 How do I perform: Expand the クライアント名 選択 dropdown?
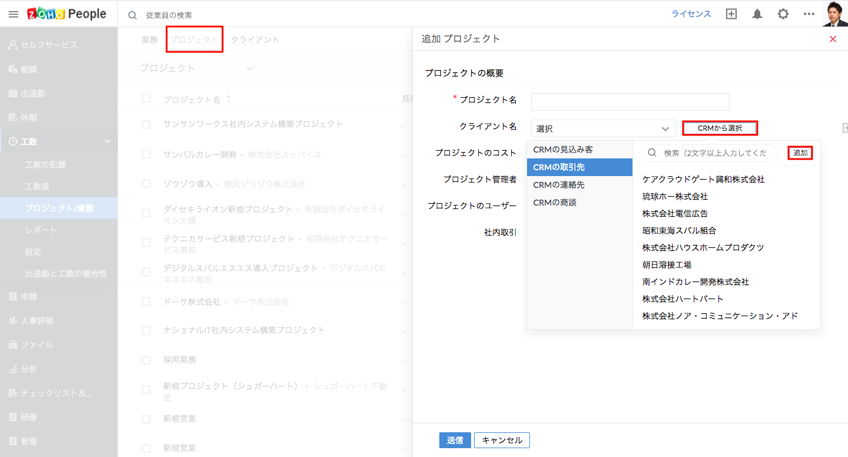pyautogui.click(x=604, y=128)
